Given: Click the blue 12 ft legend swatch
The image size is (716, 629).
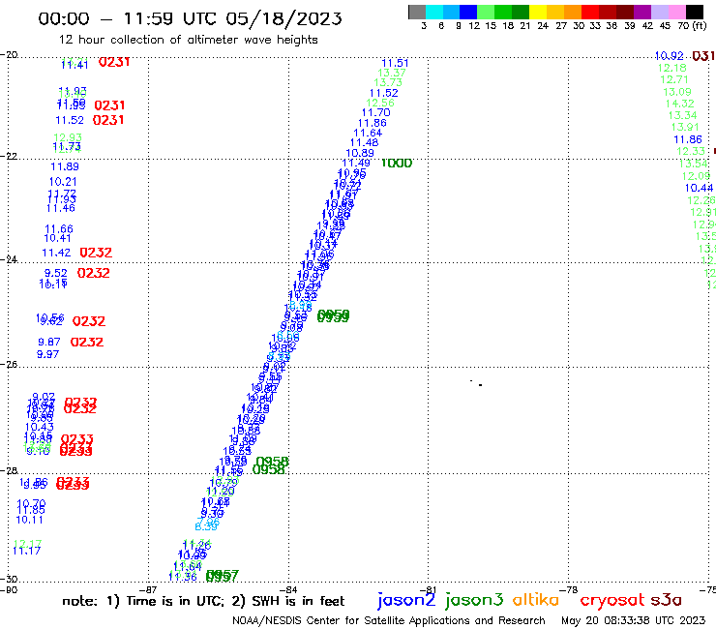Looking at the screenshot, I should (x=468, y=12).
